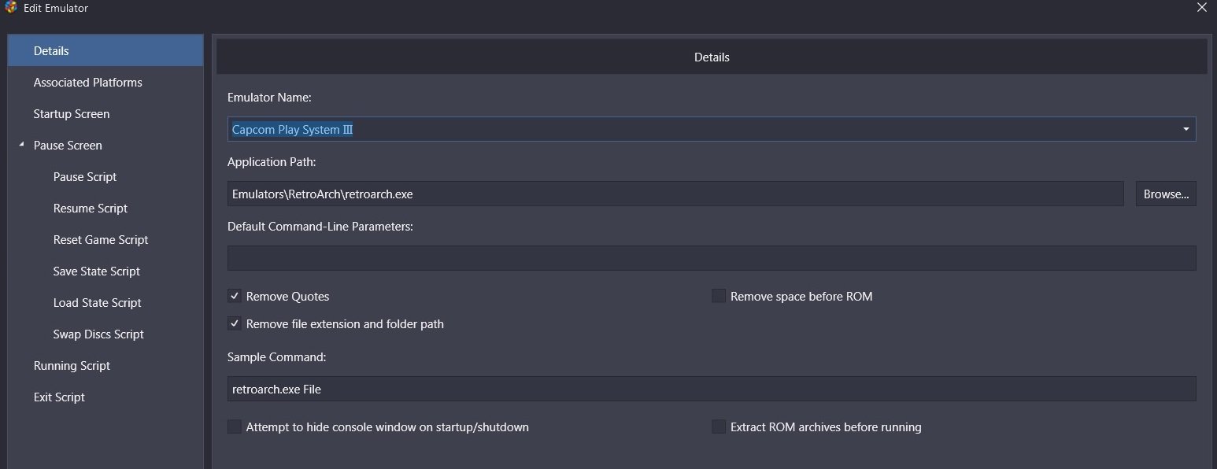The image size is (1217, 469).
Task: Enable Remove space before ROM
Action: [718, 296]
